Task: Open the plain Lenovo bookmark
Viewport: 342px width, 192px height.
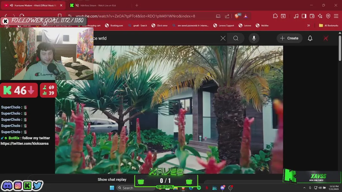Action: [x=245, y=26]
